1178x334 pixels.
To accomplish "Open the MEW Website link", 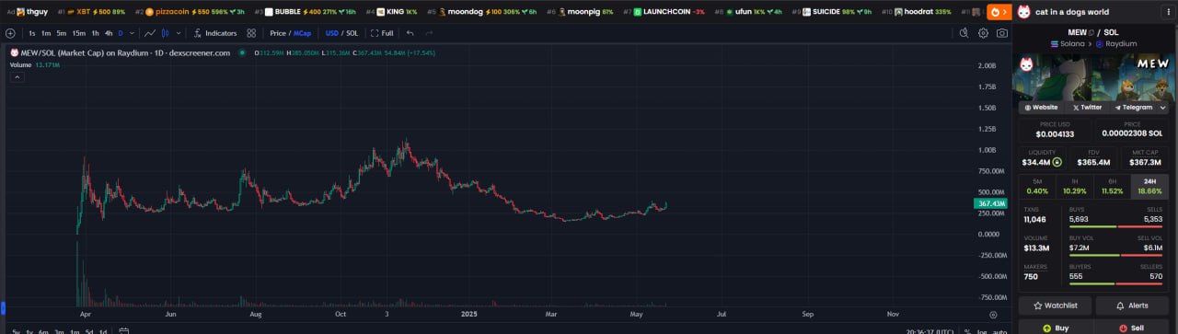I will pyautogui.click(x=1043, y=107).
